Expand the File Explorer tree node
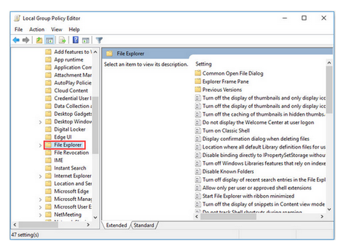 [x=40, y=145]
